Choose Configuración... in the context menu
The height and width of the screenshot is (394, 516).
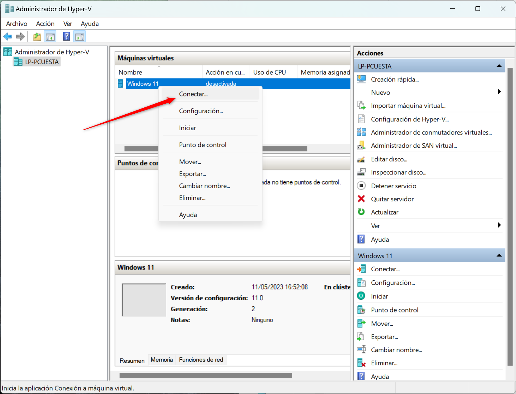pos(210,111)
